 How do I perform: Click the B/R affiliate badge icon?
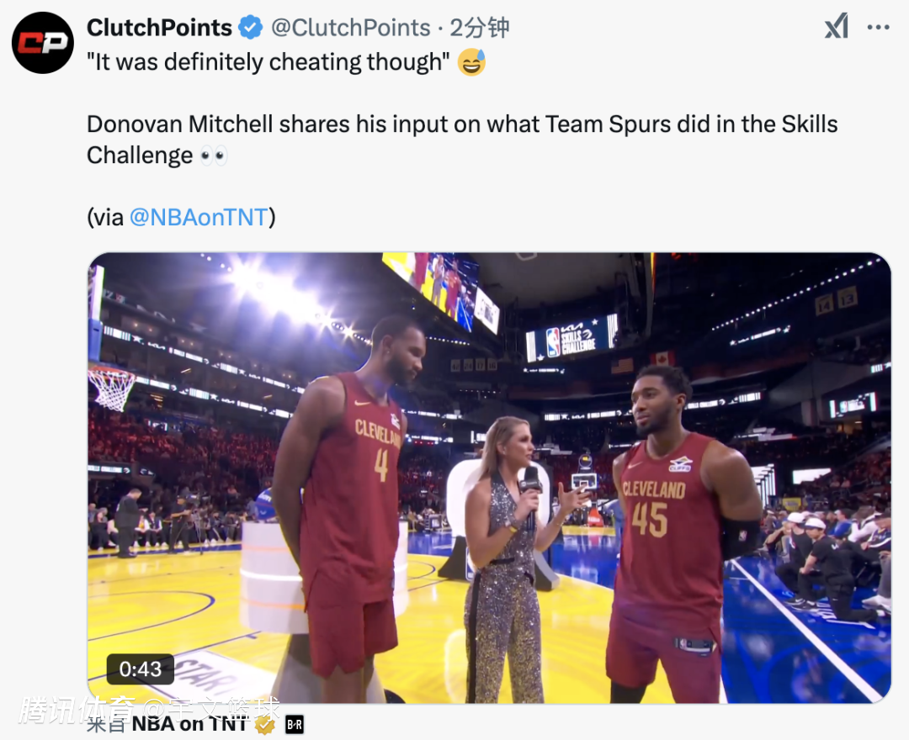coord(295,724)
